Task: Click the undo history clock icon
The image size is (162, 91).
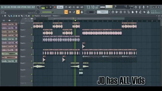Action: click(136, 7)
